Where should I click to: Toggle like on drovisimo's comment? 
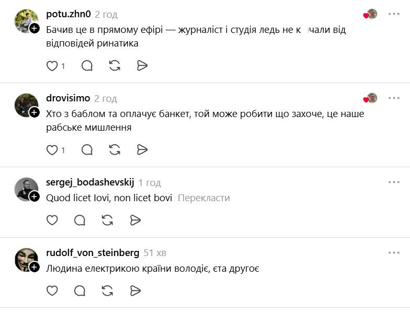pos(52,150)
